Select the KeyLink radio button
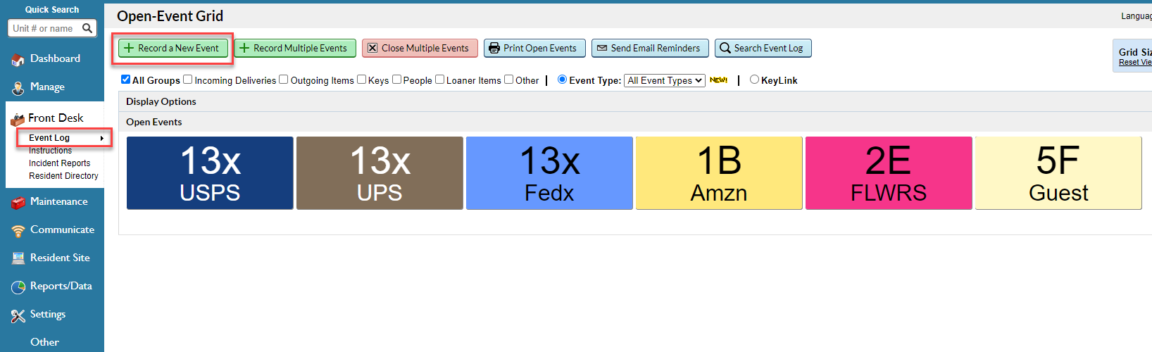The width and height of the screenshot is (1152, 352). tap(755, 80)
